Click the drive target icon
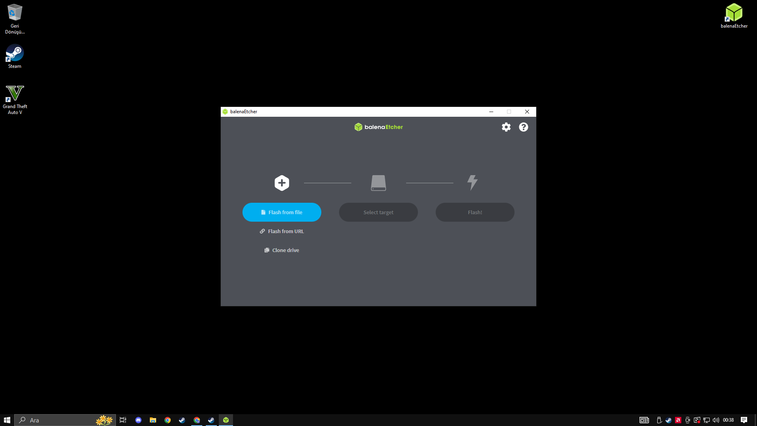 [x=378, y=183]
